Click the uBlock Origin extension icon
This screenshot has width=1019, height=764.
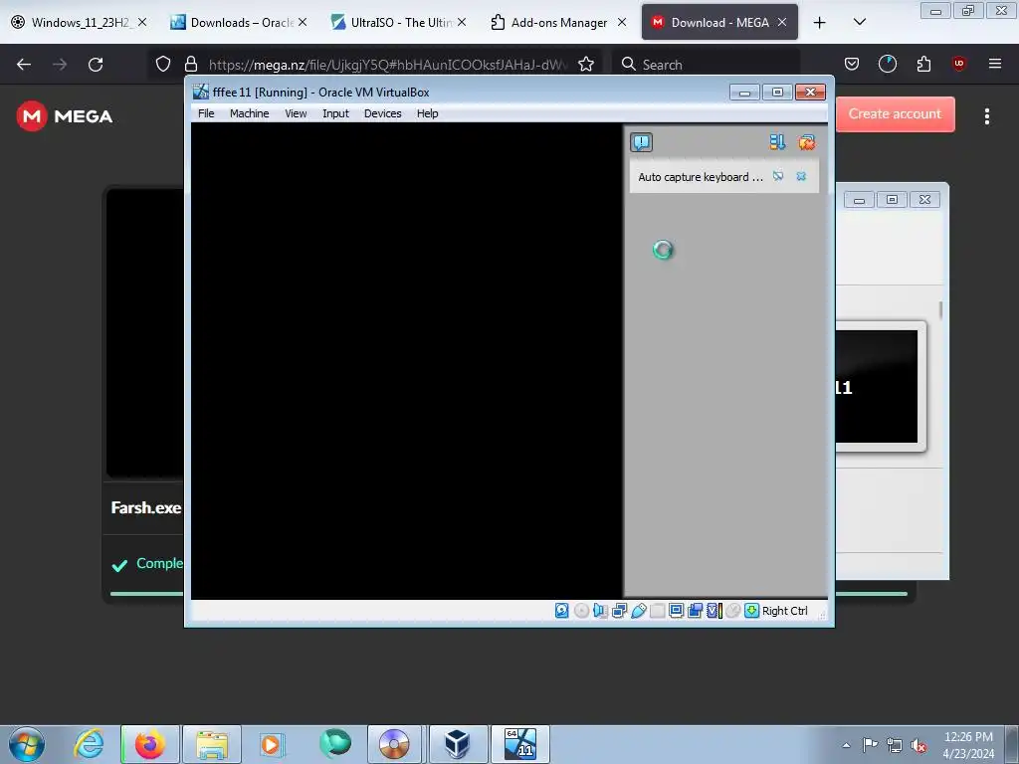point(958,64)
